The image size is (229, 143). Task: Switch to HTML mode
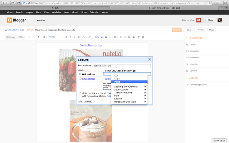[x=20, y=37]
